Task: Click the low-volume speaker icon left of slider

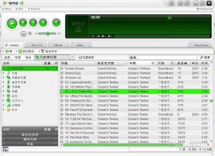Action: point(36,34)
